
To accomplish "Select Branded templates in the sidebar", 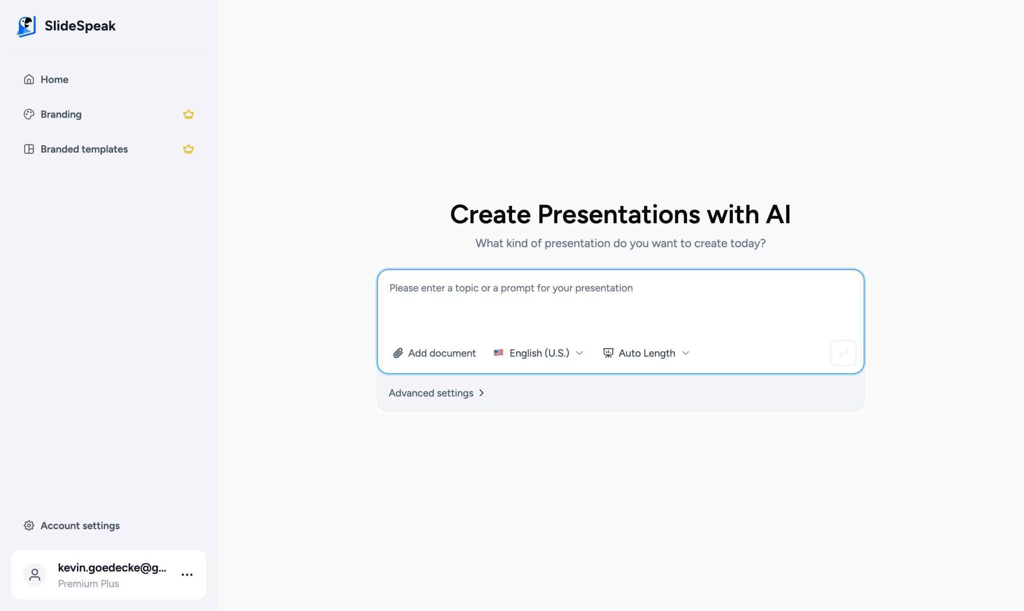I will point(84,149).
